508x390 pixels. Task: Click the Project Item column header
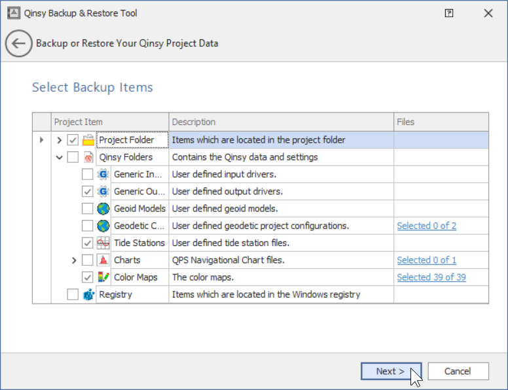tap(110, 122)
